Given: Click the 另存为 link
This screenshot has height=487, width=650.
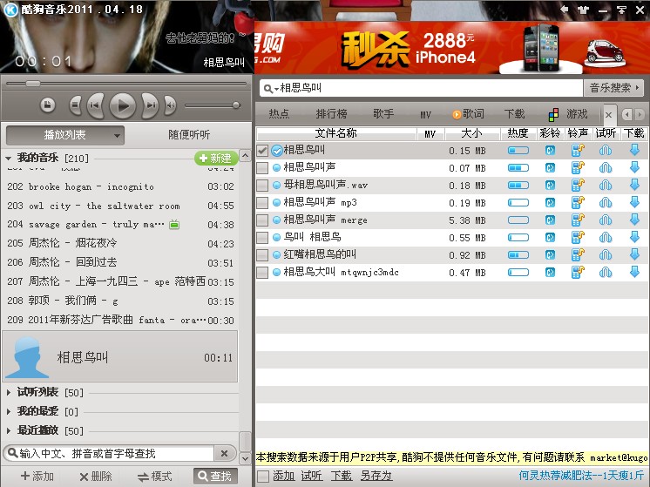Looking at the screenshot, I should tap(376, 476).
